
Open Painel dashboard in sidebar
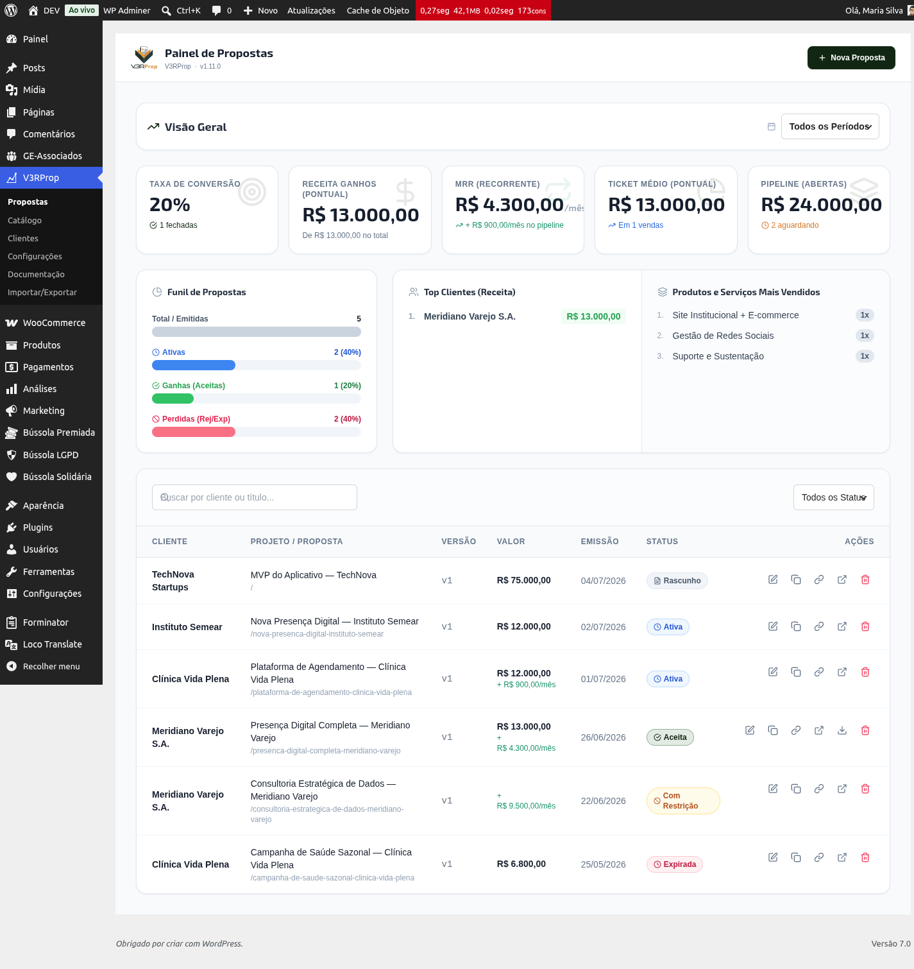tap(51, 39)
